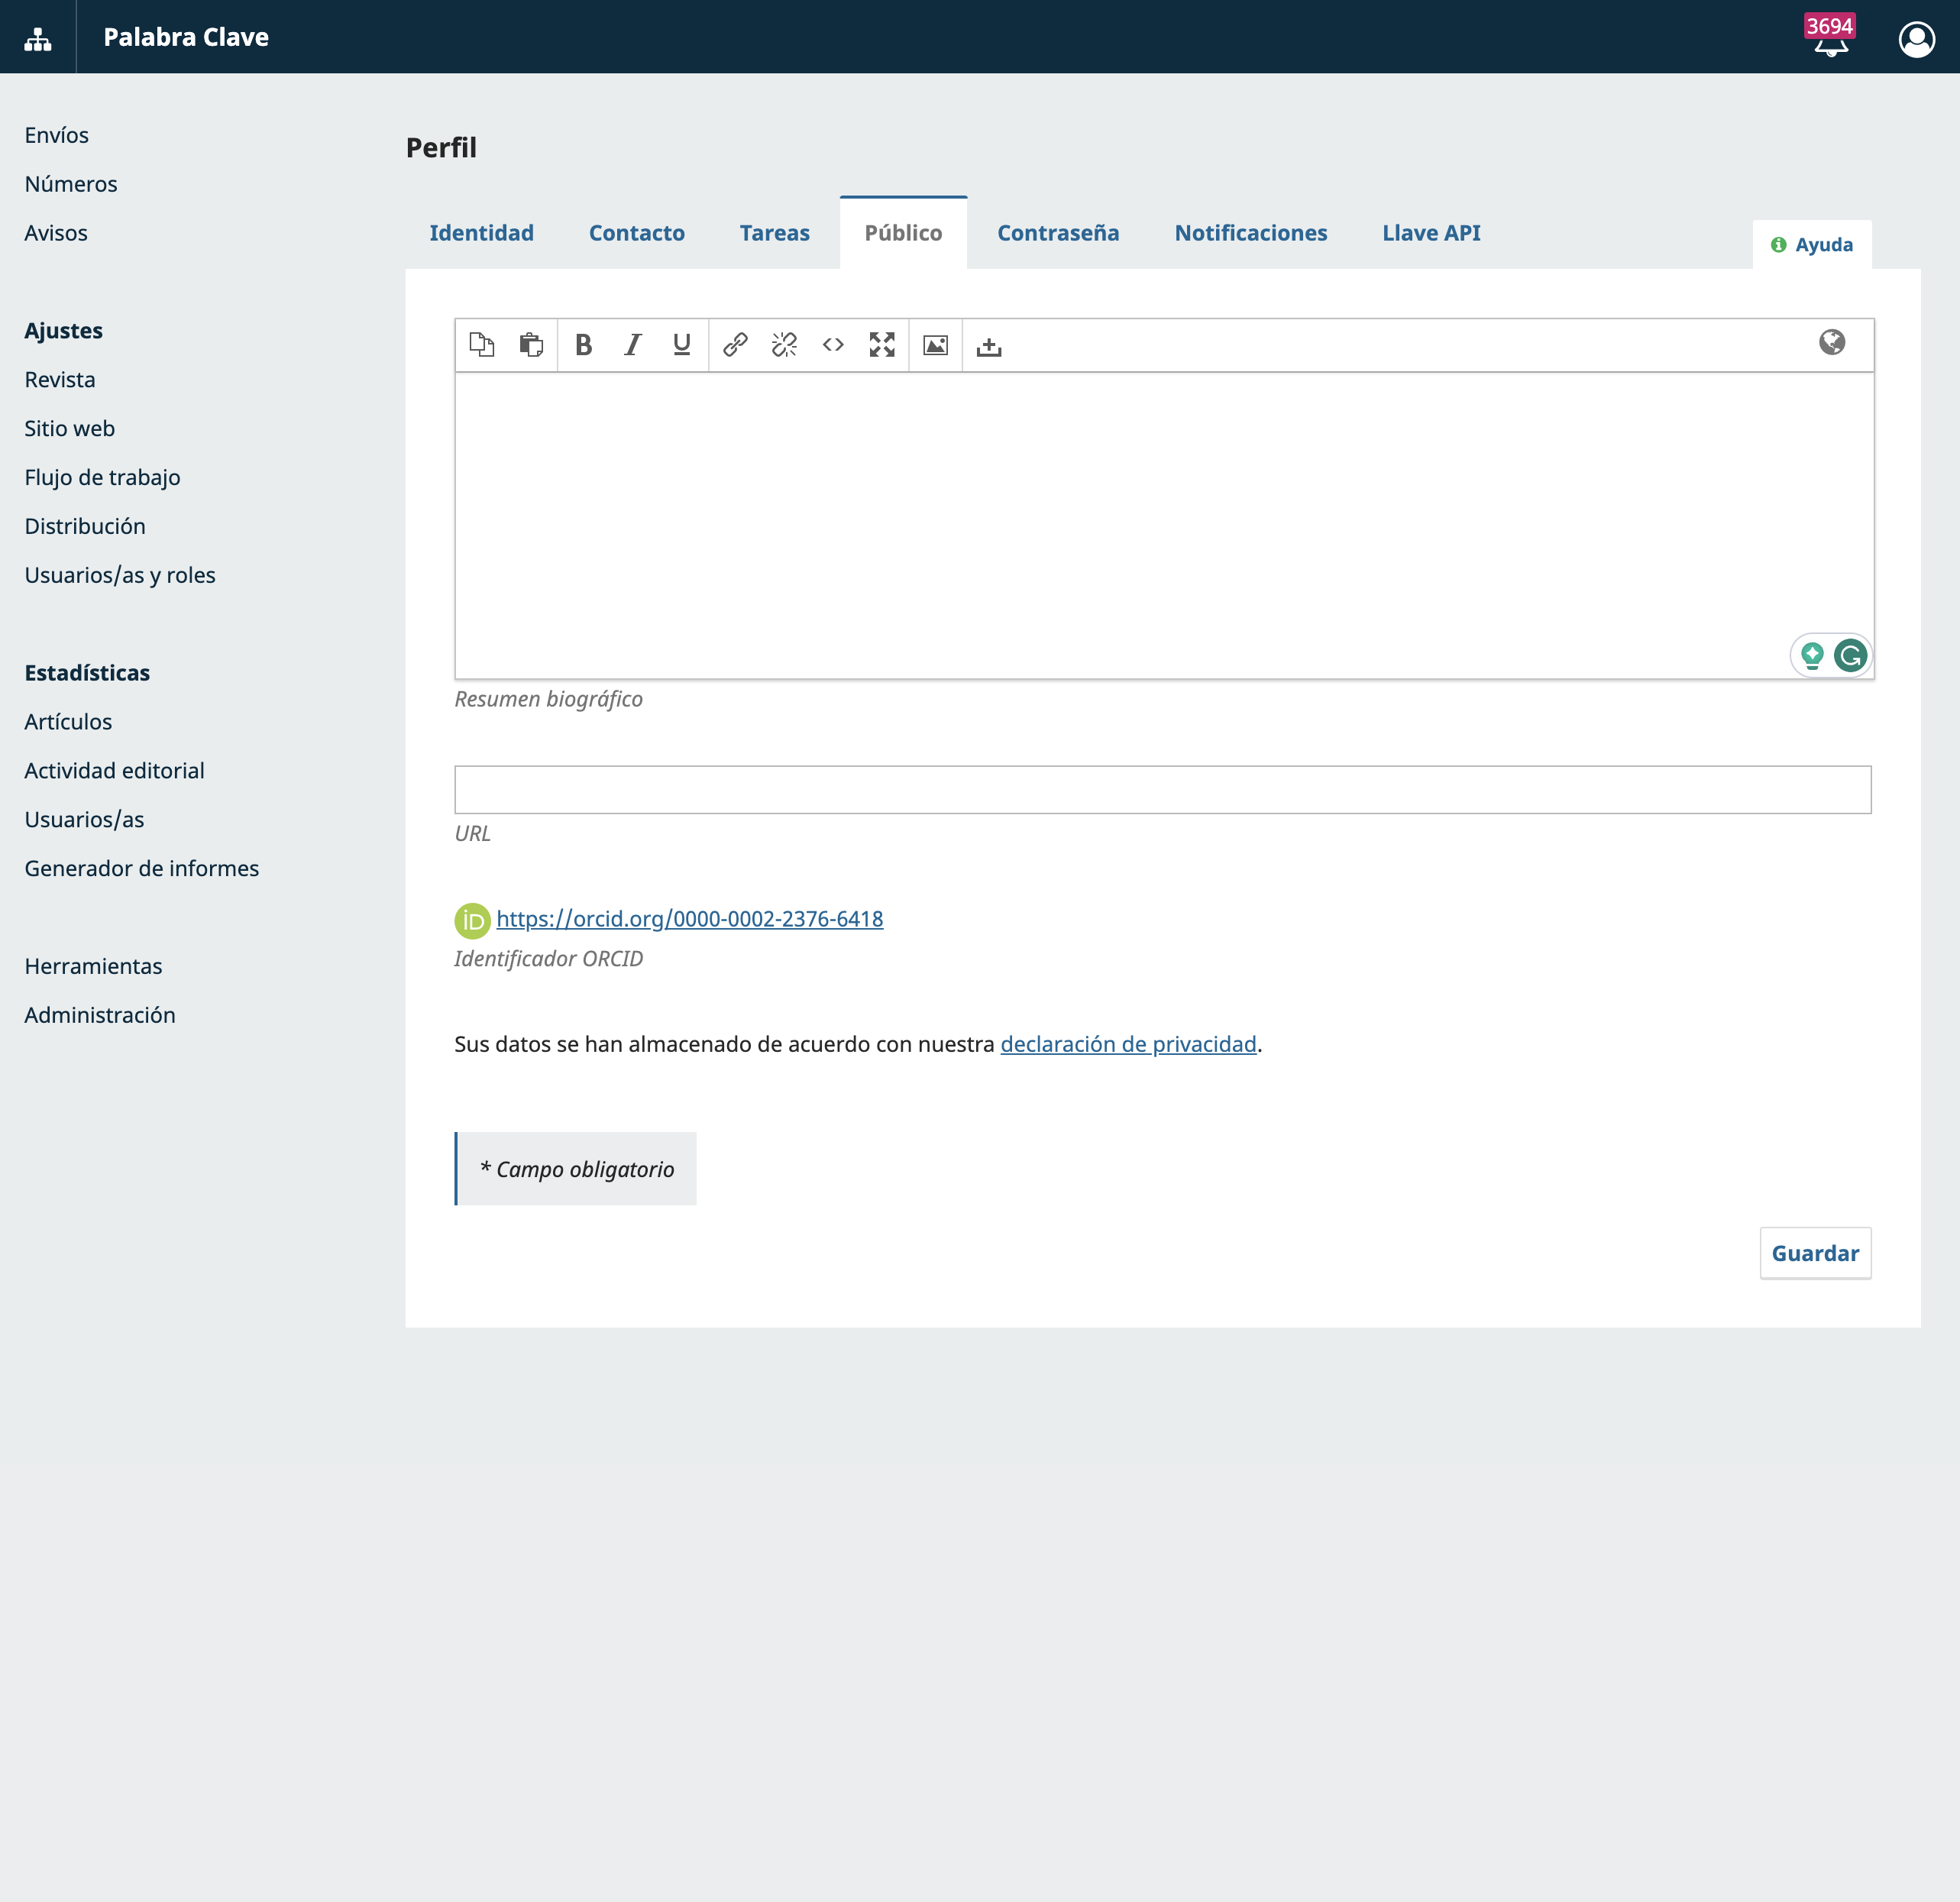Open Números in sidebar
Screen dimensions: 1960x1902
[71, 184]
